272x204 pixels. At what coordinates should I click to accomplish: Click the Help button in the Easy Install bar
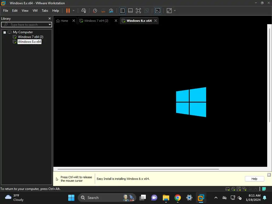pyautogui.click(x=254, y=179)
